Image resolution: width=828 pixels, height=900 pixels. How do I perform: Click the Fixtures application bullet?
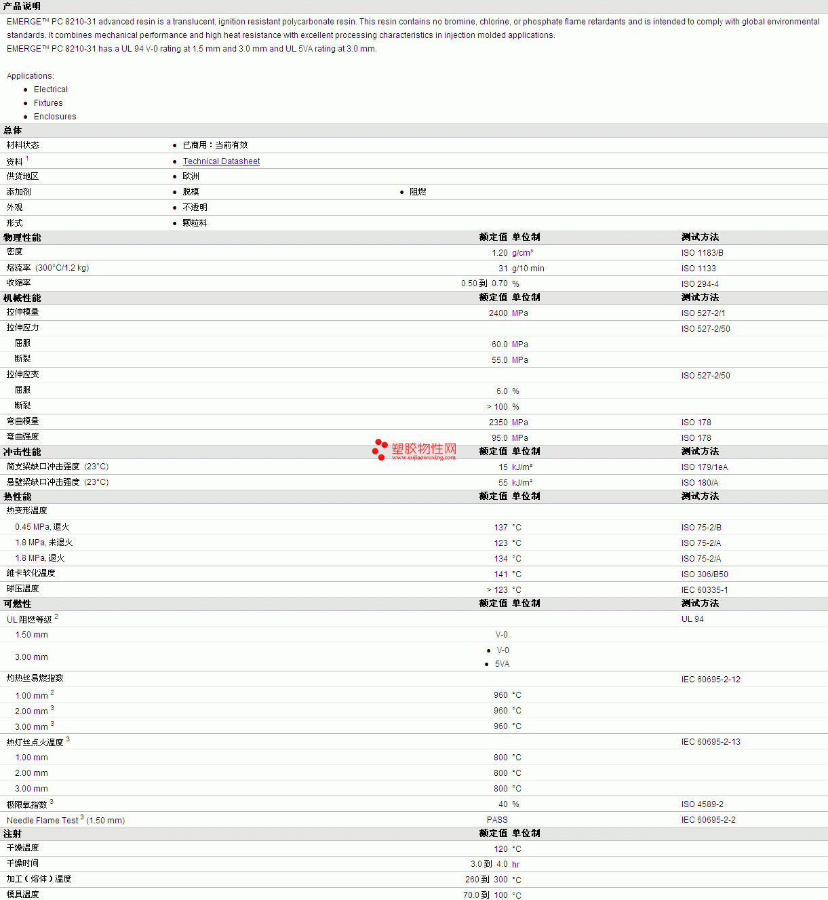coord(48,103)
